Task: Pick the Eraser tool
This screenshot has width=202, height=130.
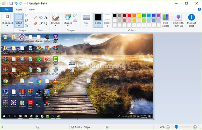Action: click(35, 24)
